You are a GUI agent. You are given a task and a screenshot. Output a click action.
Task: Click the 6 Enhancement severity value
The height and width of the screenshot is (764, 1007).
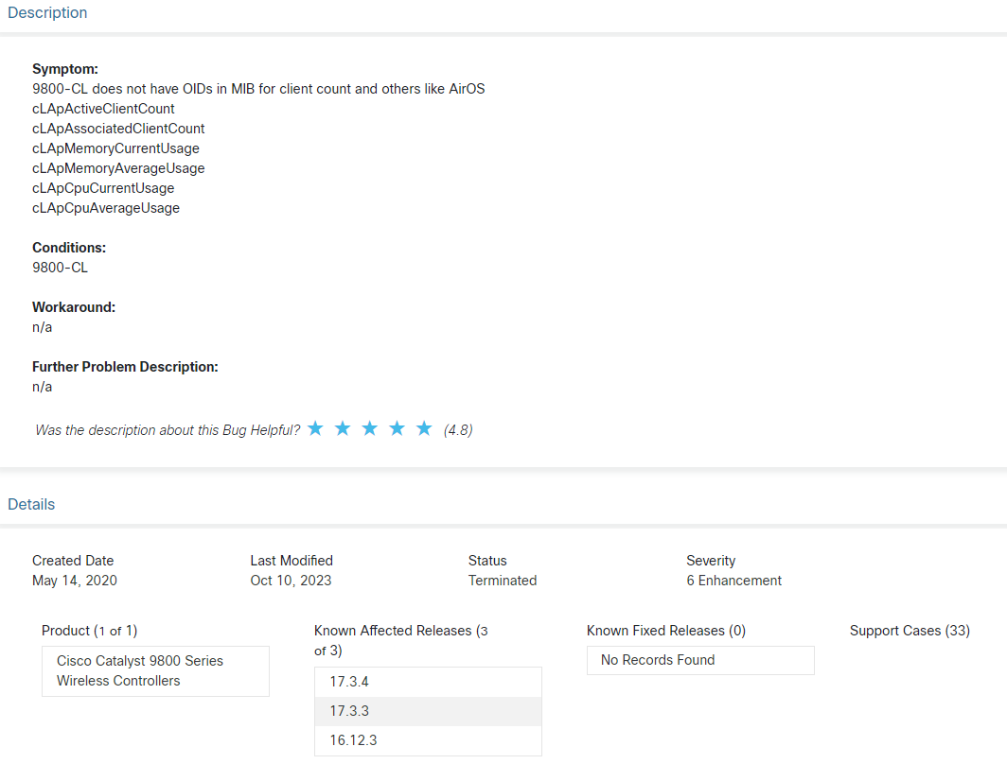(734, 581)
